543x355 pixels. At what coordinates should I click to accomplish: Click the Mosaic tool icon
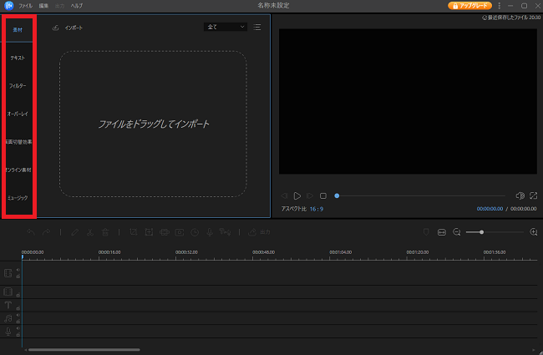click(164, 232)
